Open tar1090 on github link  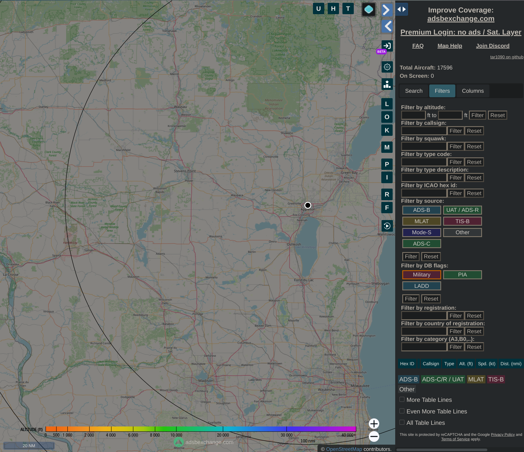pyautogui.click(x=507, y=57)
